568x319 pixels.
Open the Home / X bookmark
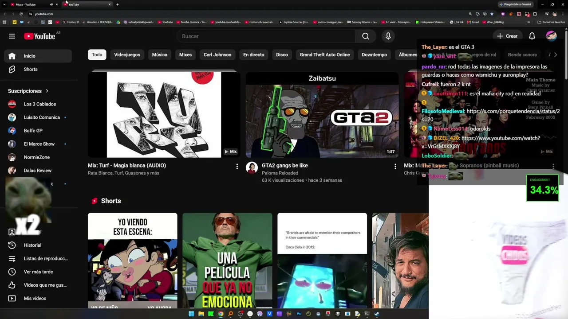(71, 22)
